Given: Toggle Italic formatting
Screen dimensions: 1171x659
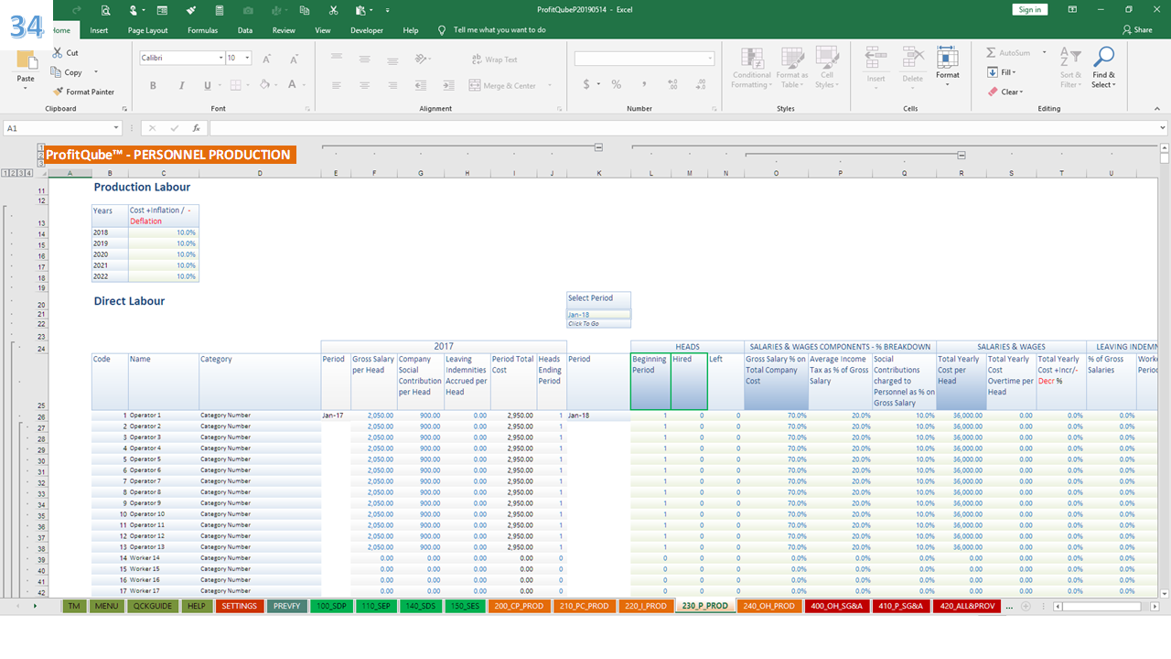Looking at the screenshot, I should [x=180, y=85].
